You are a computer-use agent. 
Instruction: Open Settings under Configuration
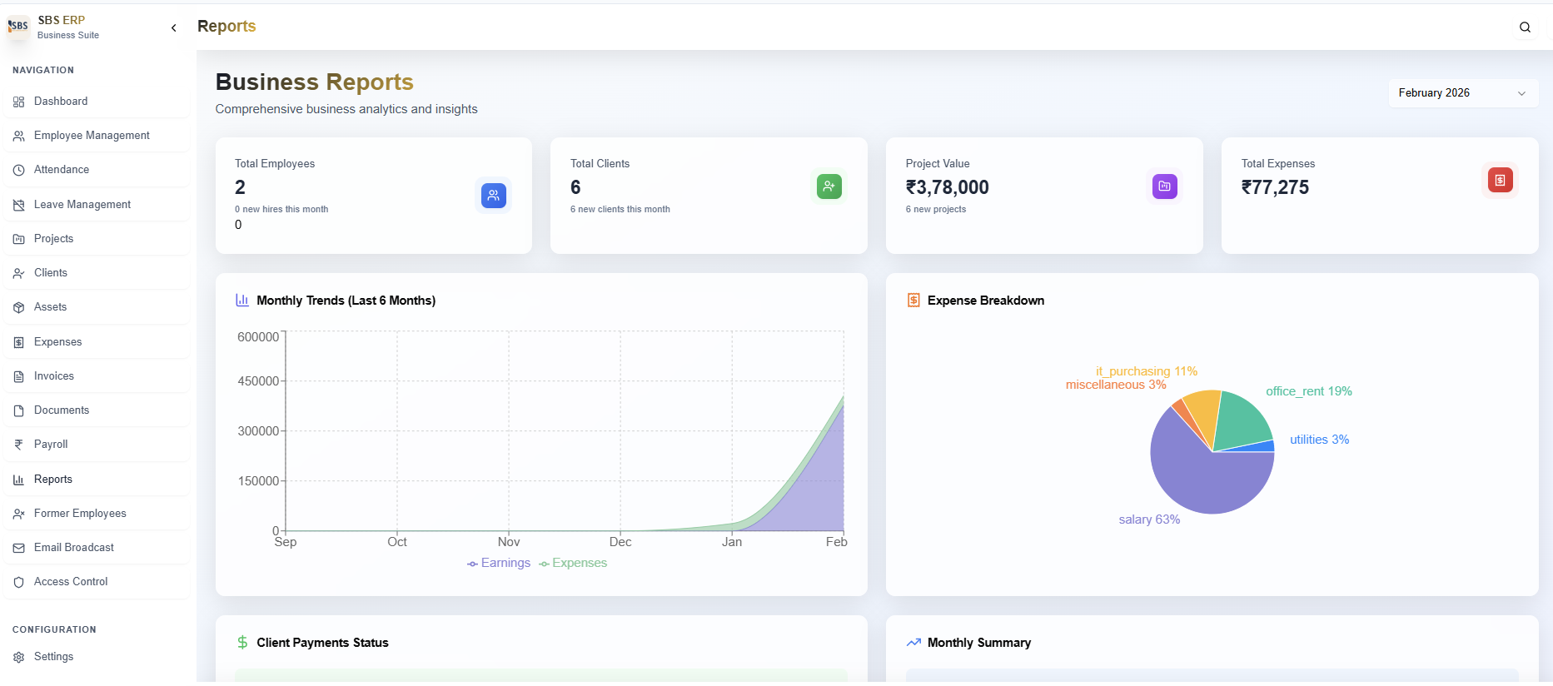pos(97,657)
